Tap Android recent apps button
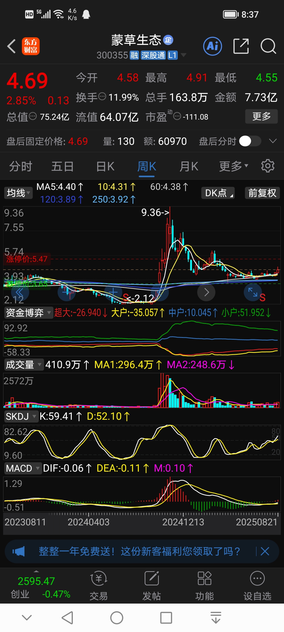This screenshot has height=632, width=284. click(x=166, y=618)
